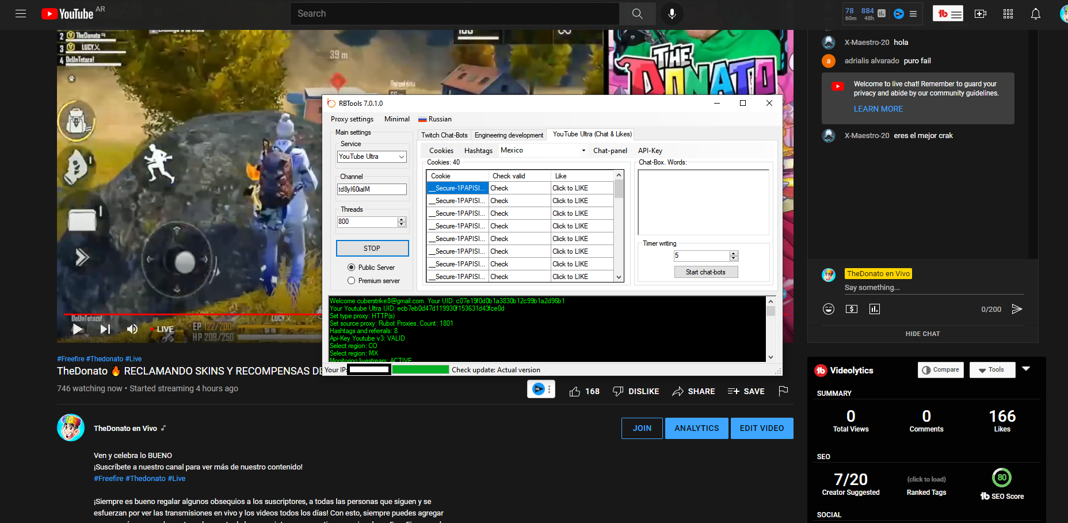Switch language to Russian

click(x=435, y=119)
